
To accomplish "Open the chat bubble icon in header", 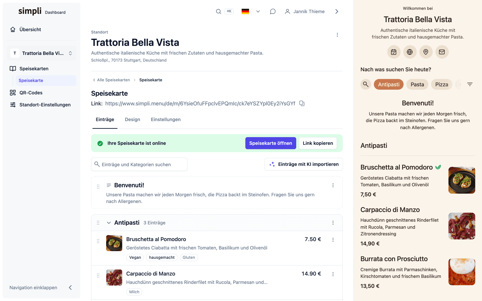I will pos(273,11).
